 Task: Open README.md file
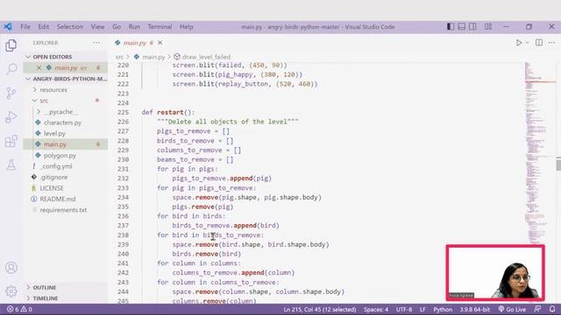(57, 199)
